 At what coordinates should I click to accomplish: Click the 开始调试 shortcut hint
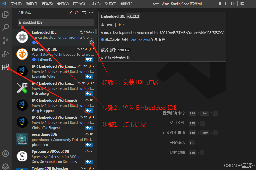(177, 143)
